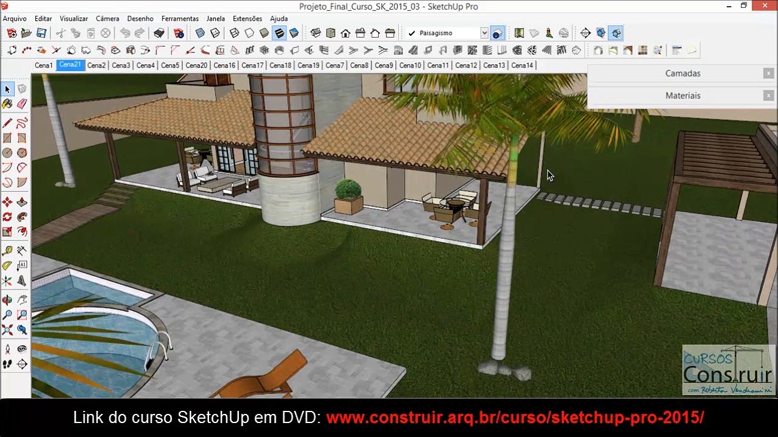Close the Materiais panel
Image resolution: width=778 pixels, height=437 pixels.
[768, 96]
